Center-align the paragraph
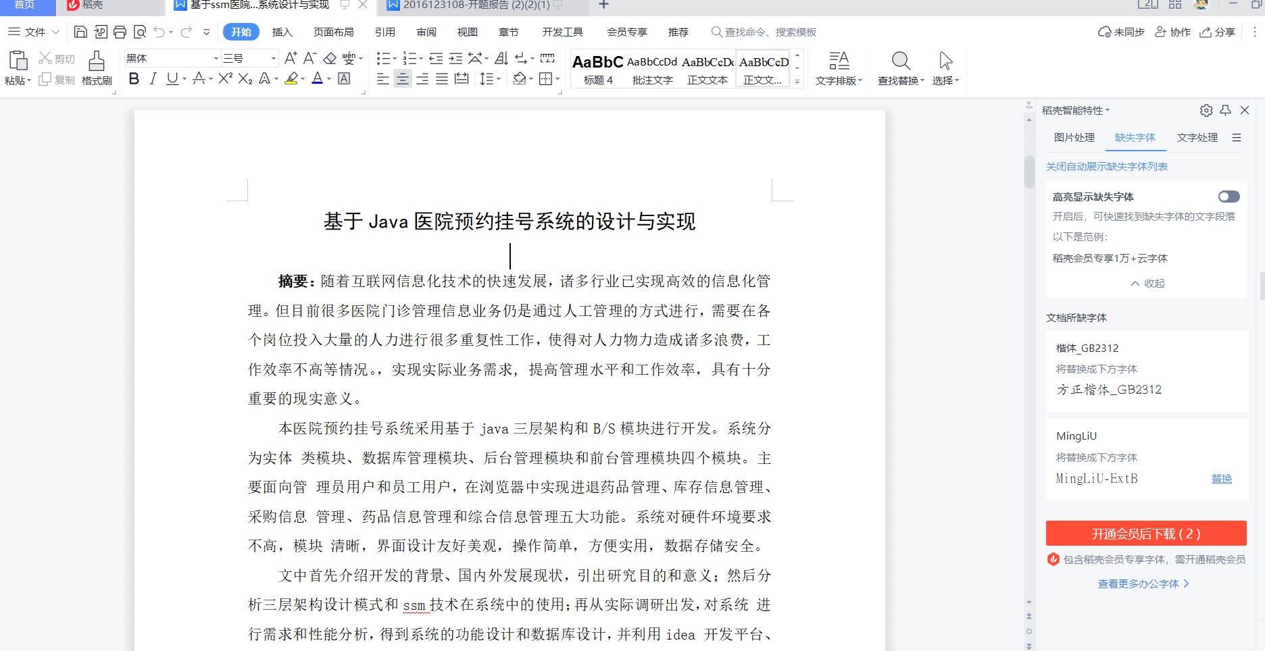 pos(403,79)
